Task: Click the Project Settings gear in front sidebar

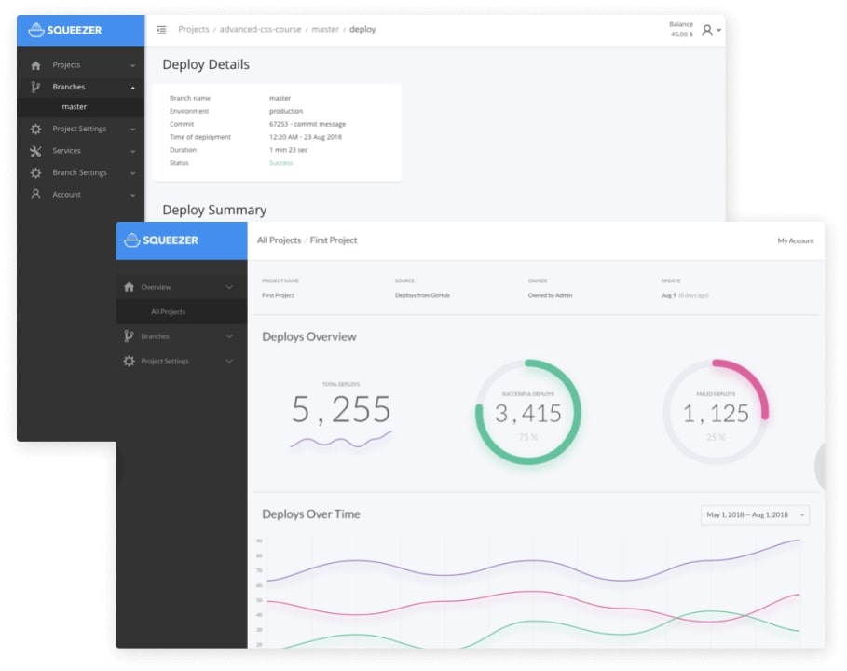Action: click(x=129, y=361)
